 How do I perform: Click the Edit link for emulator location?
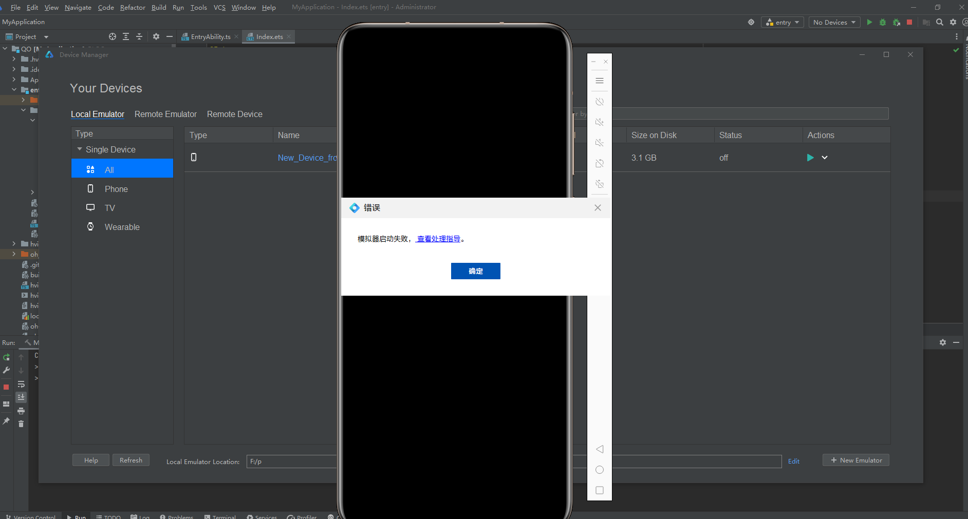(794, 461)
